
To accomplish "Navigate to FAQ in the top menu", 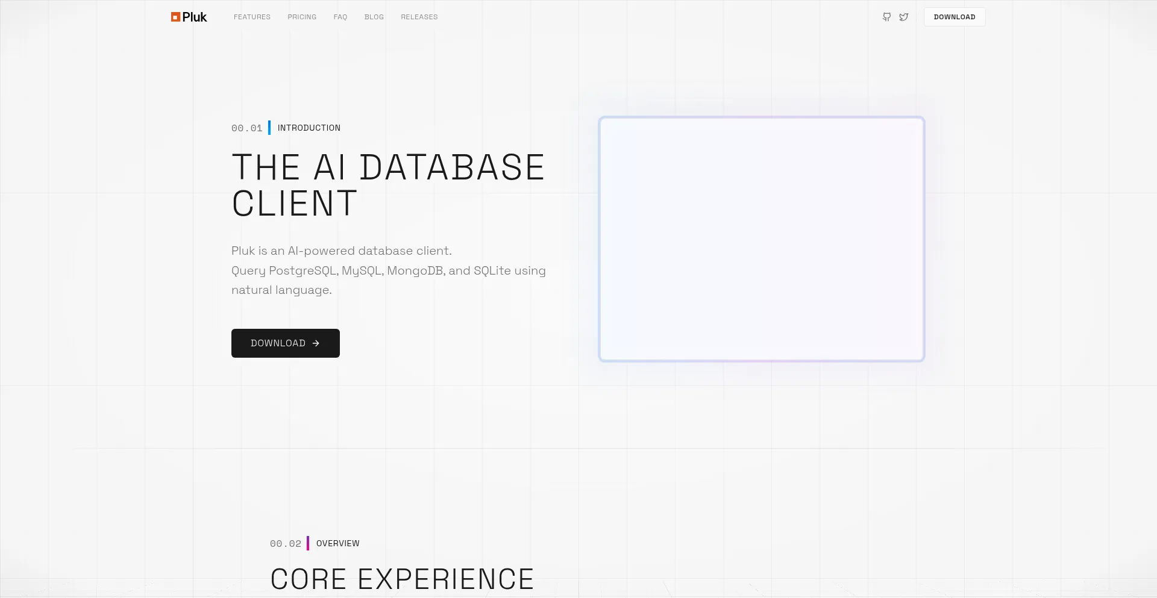I will pyautogui.click(x=340, y=17).
